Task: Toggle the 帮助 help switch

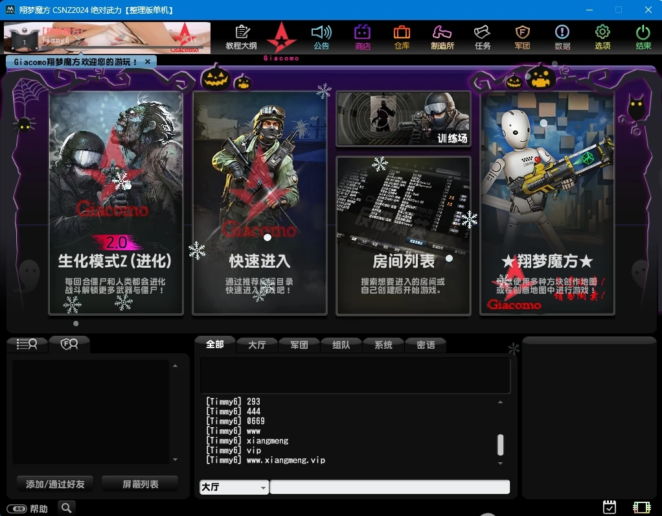Action: [x=17, y=508]
